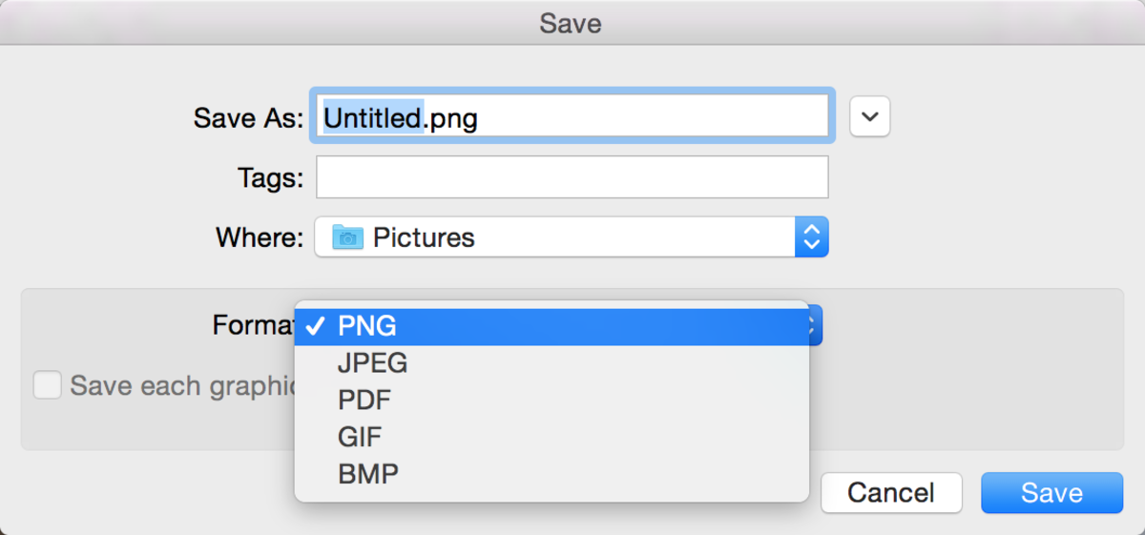Expand the save dialog with chevron button

click(x=869, y=116)
